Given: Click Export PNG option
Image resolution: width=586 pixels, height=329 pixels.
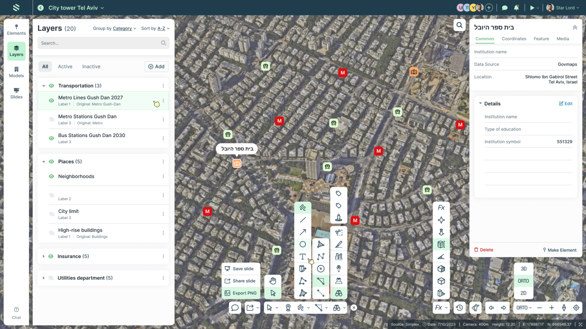Looking at the screenshot, I should (241, 293).
